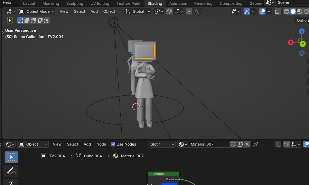Toggle pin on node editor
The image size is (309, 185).
coord(256,144)
